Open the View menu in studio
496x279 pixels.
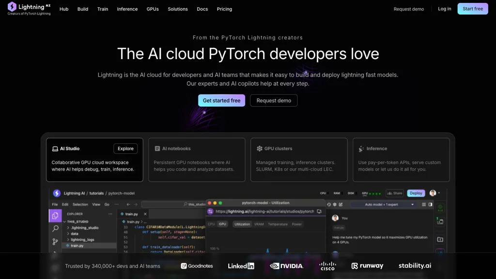click(96, 204)
